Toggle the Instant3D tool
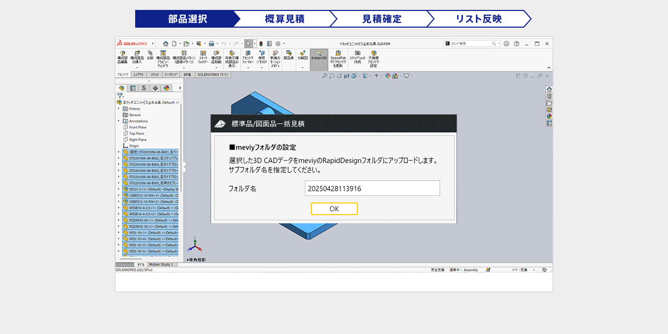668x334 pixels. (x=318, y=58)
